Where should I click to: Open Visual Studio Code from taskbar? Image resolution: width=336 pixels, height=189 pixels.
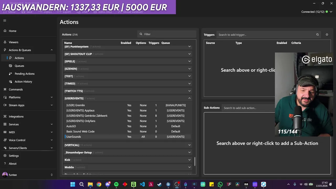click(x=142, y=184)
